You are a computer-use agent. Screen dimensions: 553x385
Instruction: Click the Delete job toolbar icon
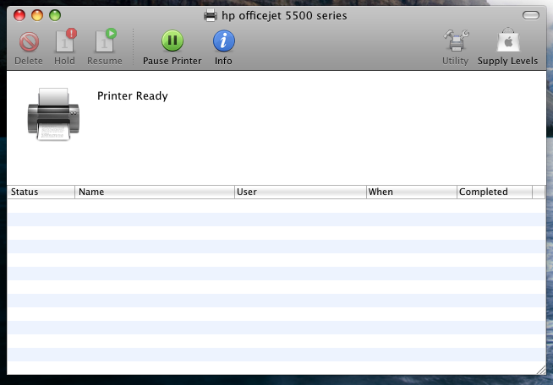tap(29, 42)
